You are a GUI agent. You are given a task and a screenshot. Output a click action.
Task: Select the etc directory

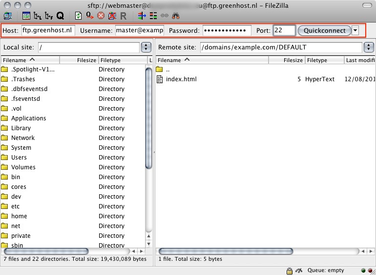(73, 206)
